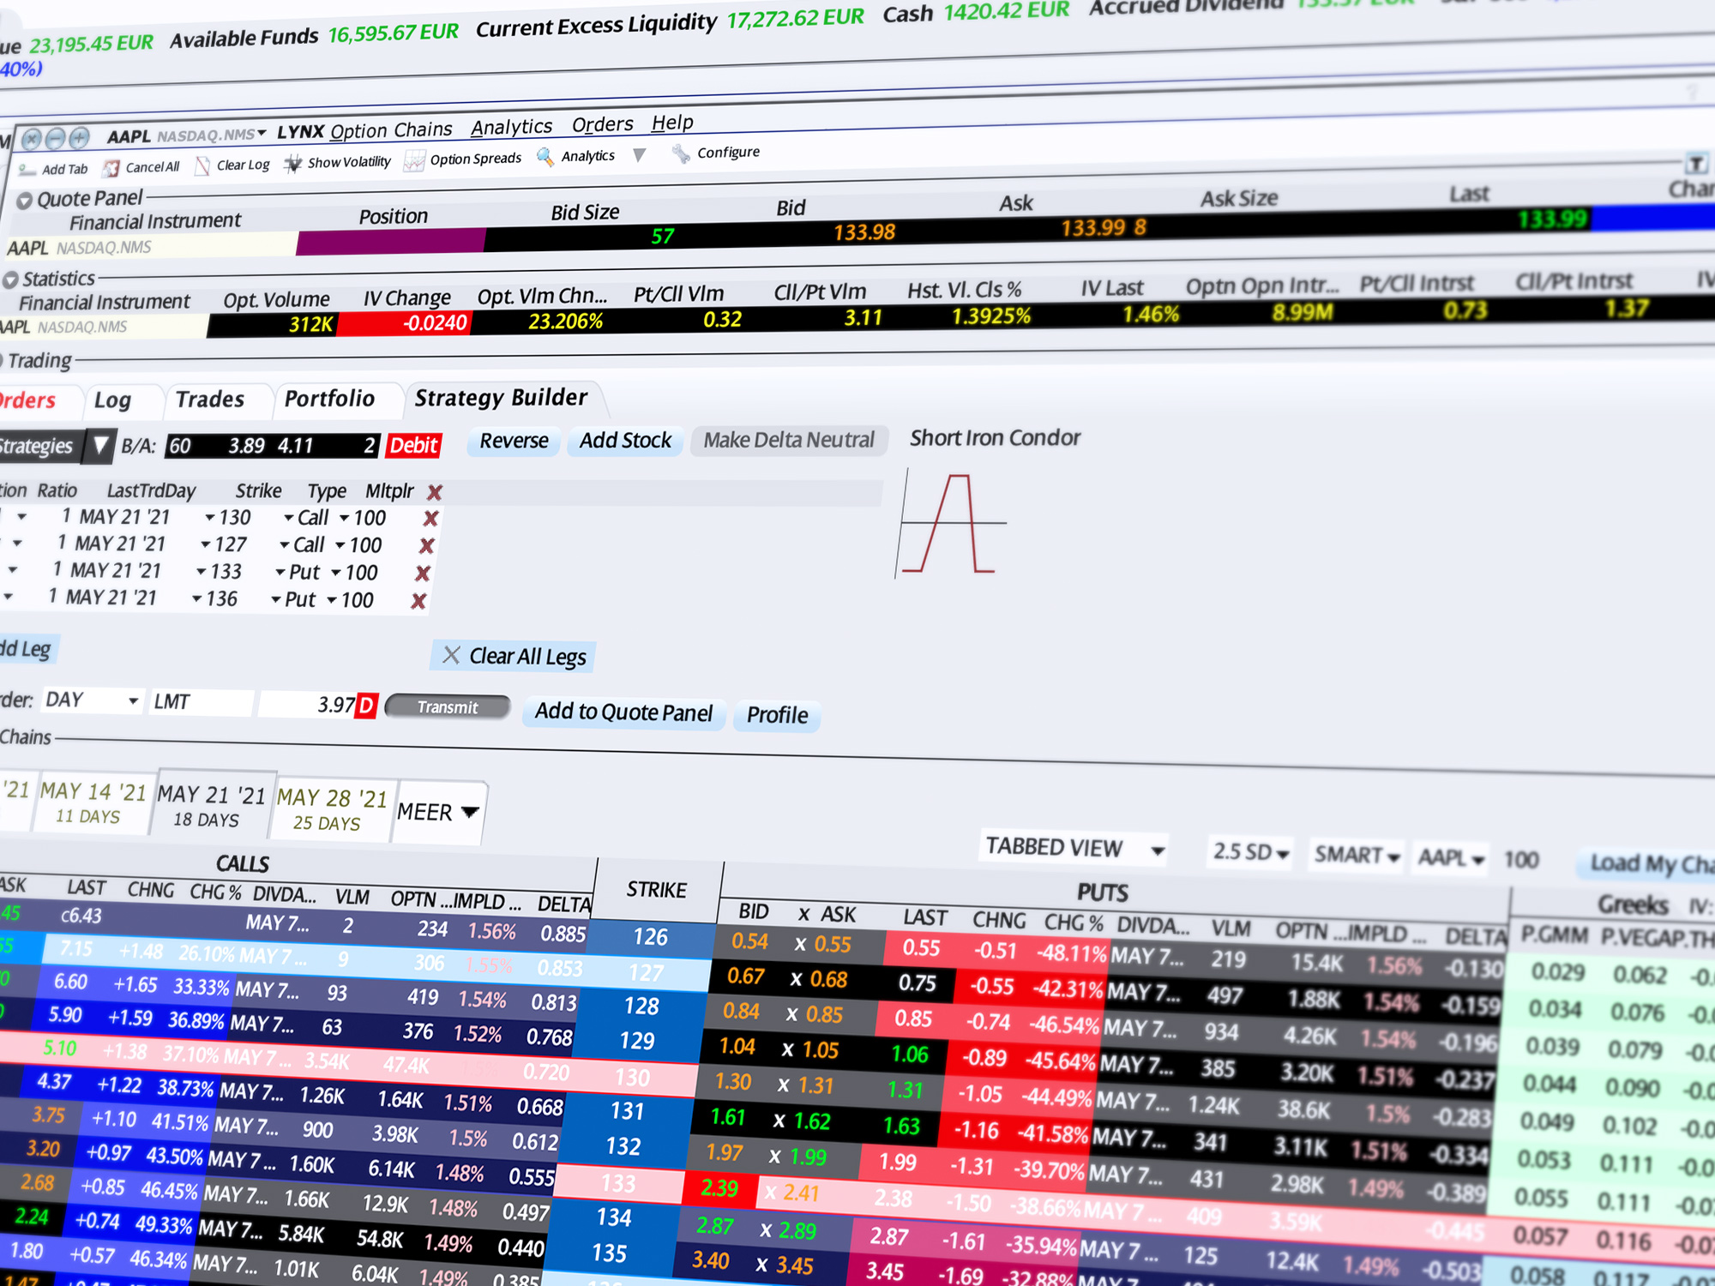The image size is (1715, 1286).
Task: Remove the 136 Put leg
Action: pos(418,601)
